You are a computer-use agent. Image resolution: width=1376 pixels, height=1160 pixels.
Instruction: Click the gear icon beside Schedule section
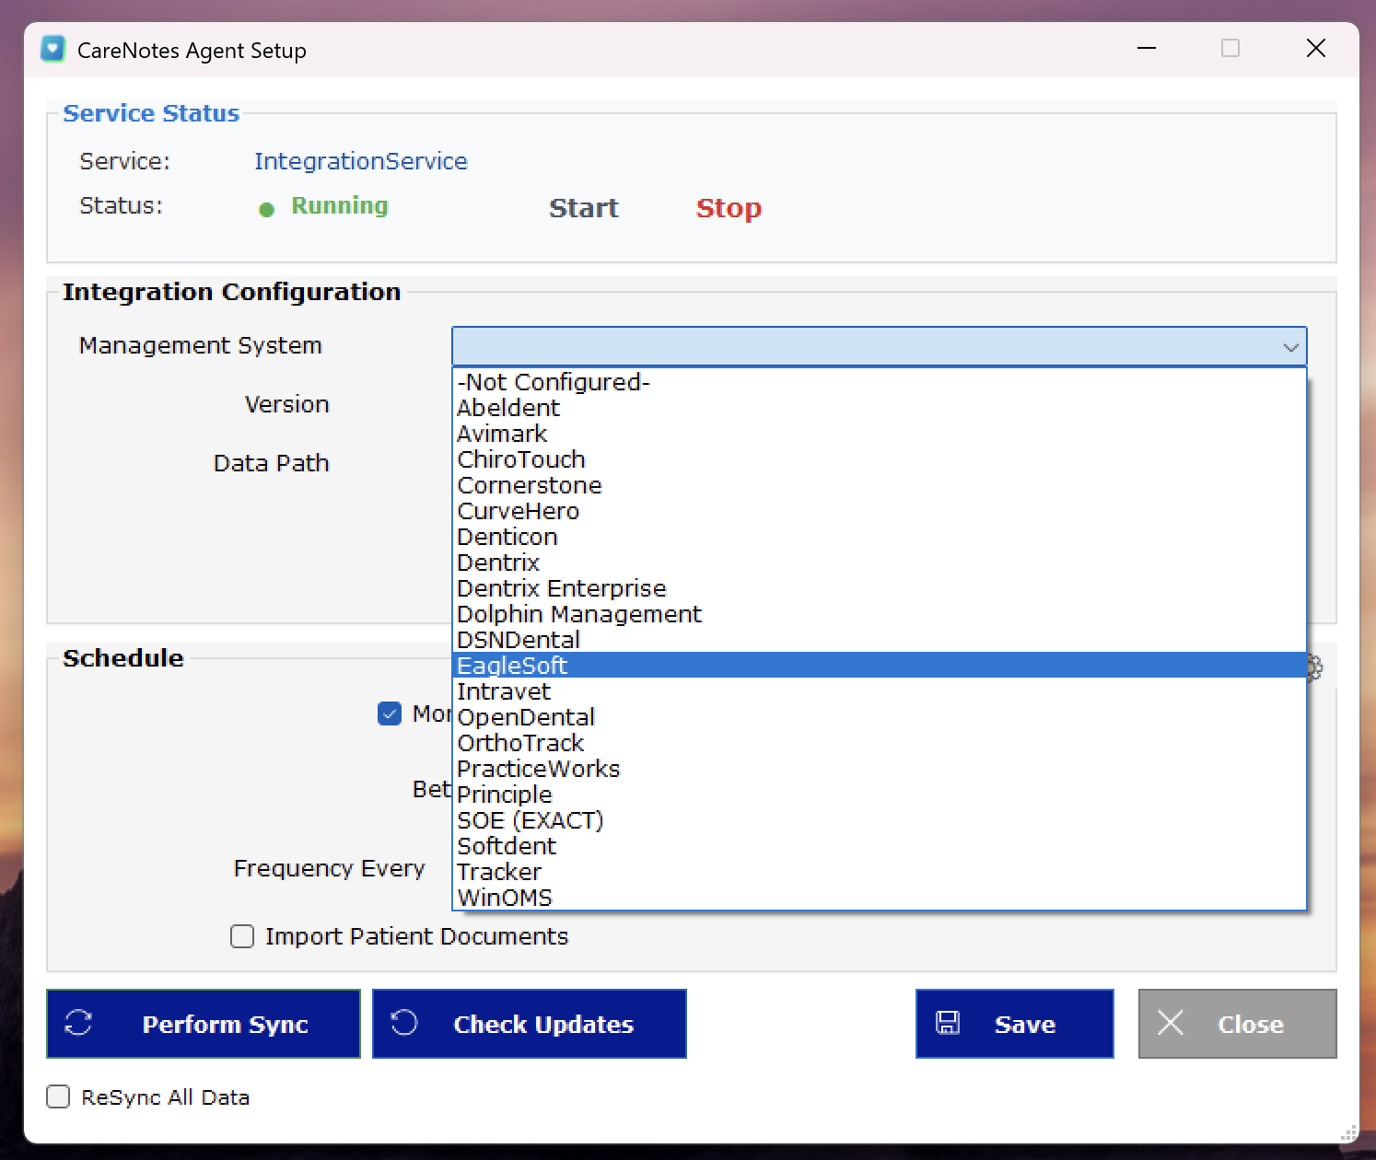click(1315, 667)
